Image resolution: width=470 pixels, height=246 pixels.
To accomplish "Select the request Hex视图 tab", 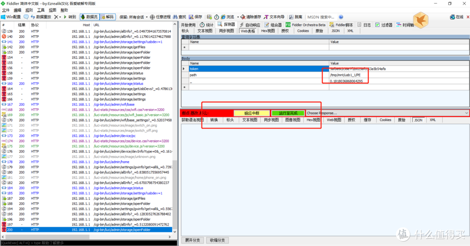I will (268, 31).
